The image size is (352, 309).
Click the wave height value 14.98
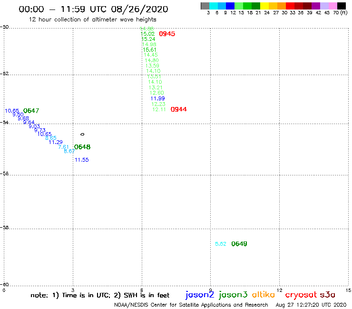coord(149,44)
